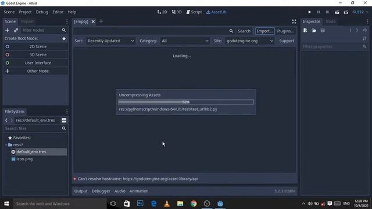Open Inspector dock options menu
Image resolution: width=372 pixels, height=209 pixels.
coord(368,21)
